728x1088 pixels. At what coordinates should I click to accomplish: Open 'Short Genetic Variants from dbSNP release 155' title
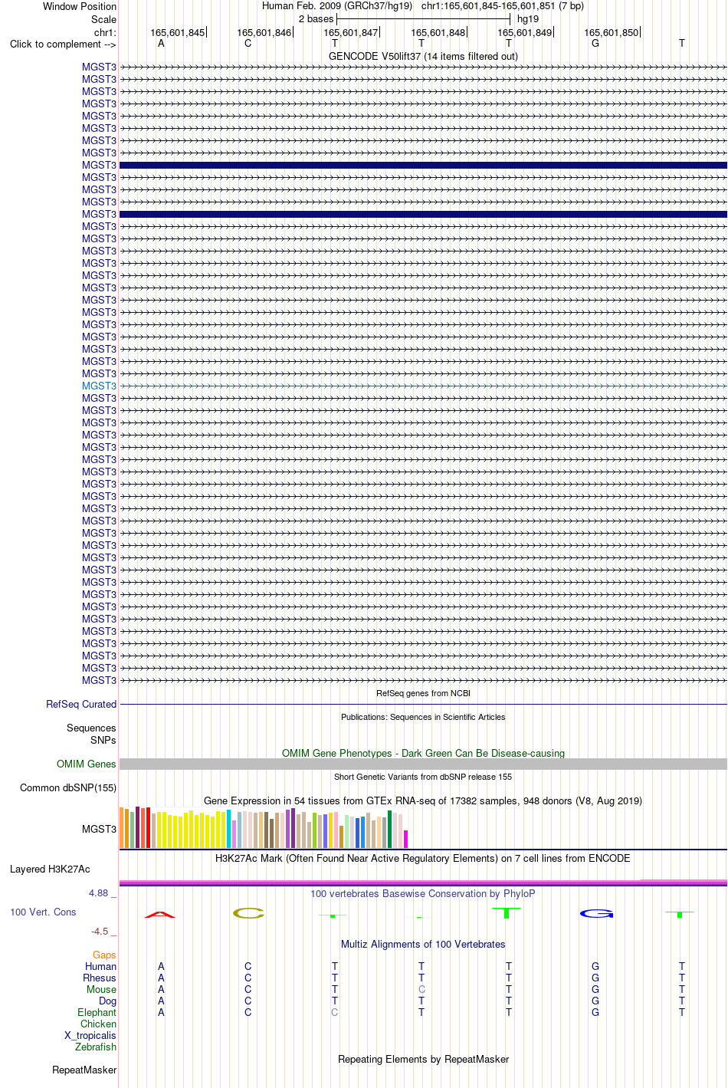point(423,777)
